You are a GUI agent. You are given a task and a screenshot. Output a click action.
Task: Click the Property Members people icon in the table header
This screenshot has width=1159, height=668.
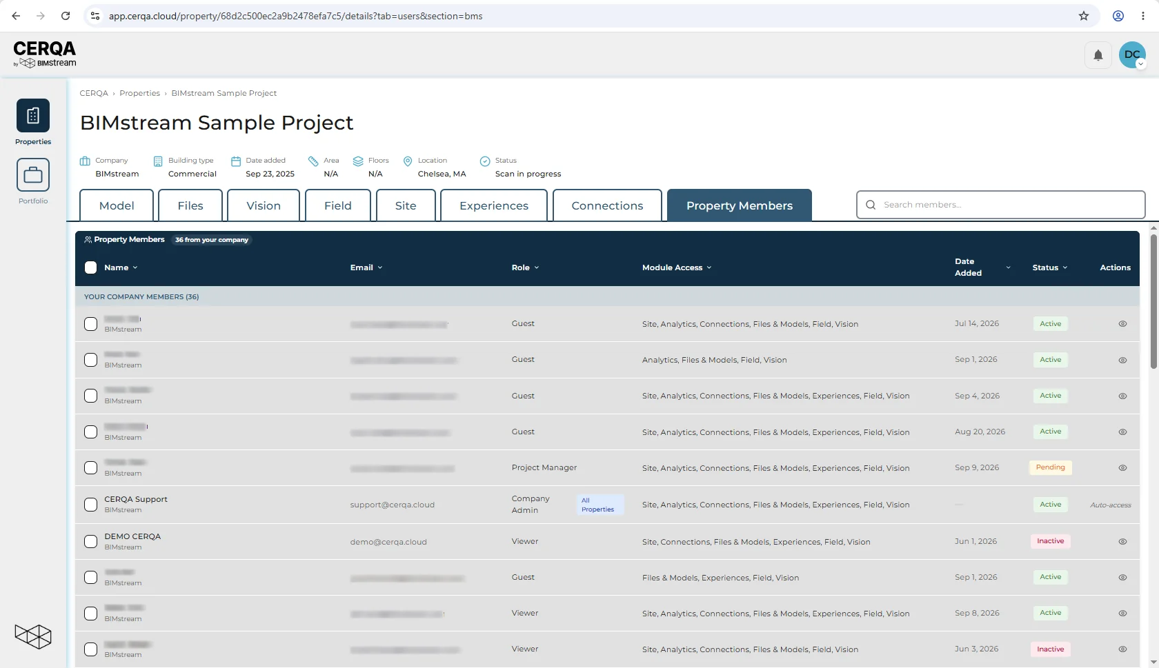(88, 240)
